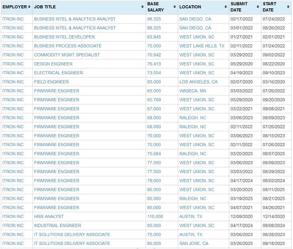Select start date 09/02/2022
The height and width of the screenshot is (249, 293).
tap(274, 55)
